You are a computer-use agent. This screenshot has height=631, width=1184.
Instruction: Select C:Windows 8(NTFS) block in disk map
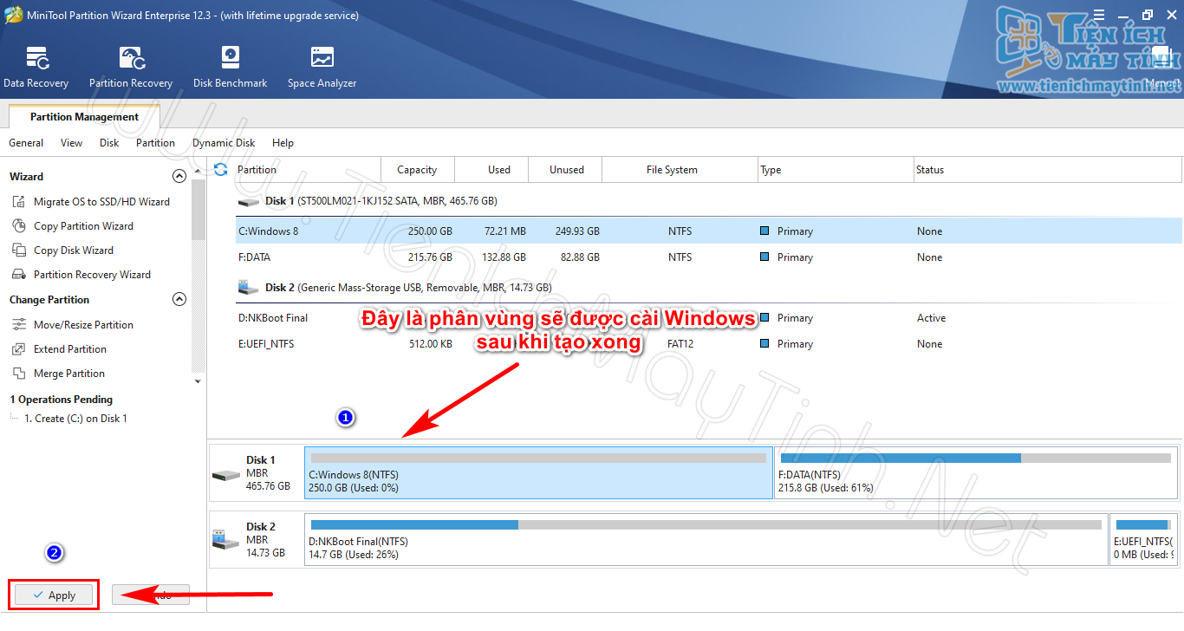pos(538,472)
